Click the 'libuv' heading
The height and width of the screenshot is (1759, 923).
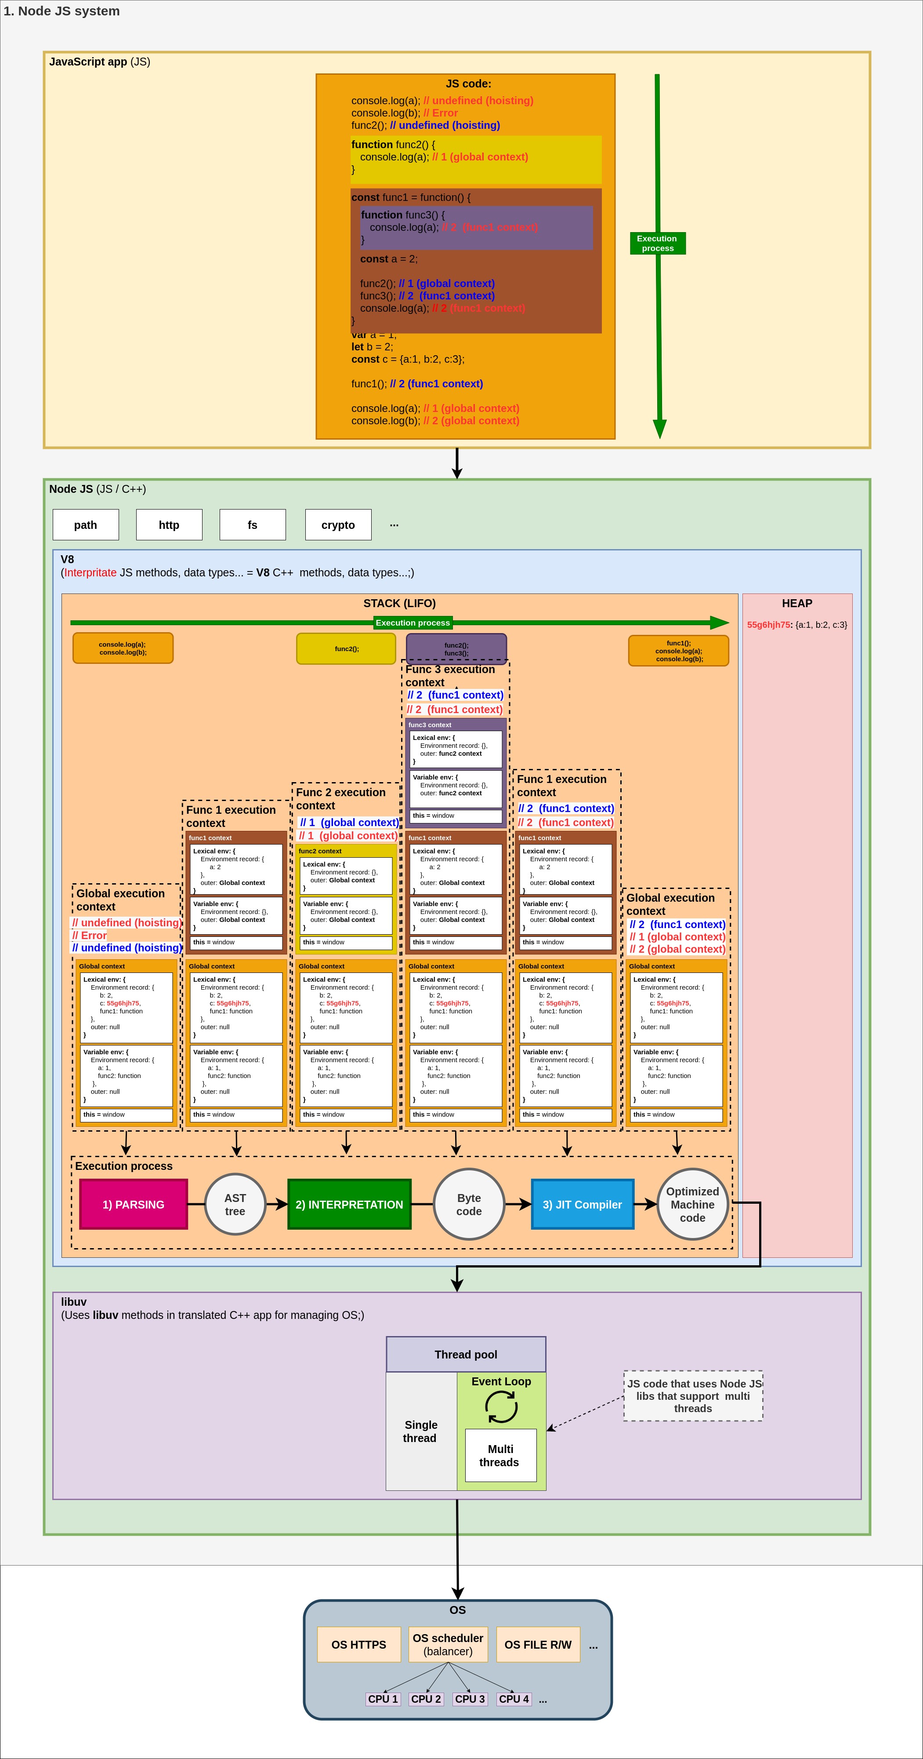pos(74,1301)
